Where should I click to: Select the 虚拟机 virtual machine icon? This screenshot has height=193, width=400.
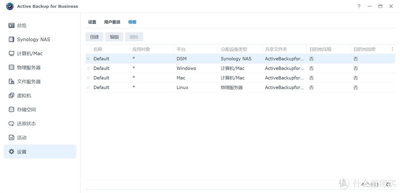[x=11, y=96]
